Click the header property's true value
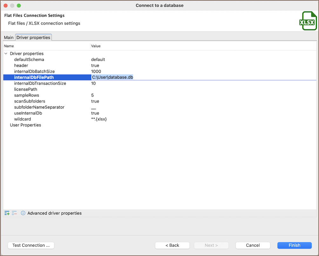This screenshot has height=256, width=319. 95,66
